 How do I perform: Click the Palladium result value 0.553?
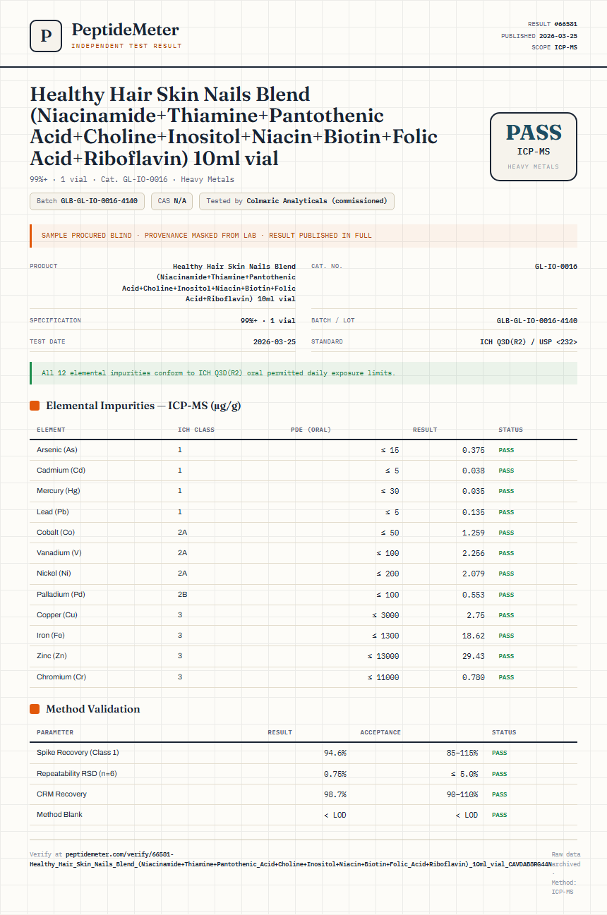tap(474, 595)
